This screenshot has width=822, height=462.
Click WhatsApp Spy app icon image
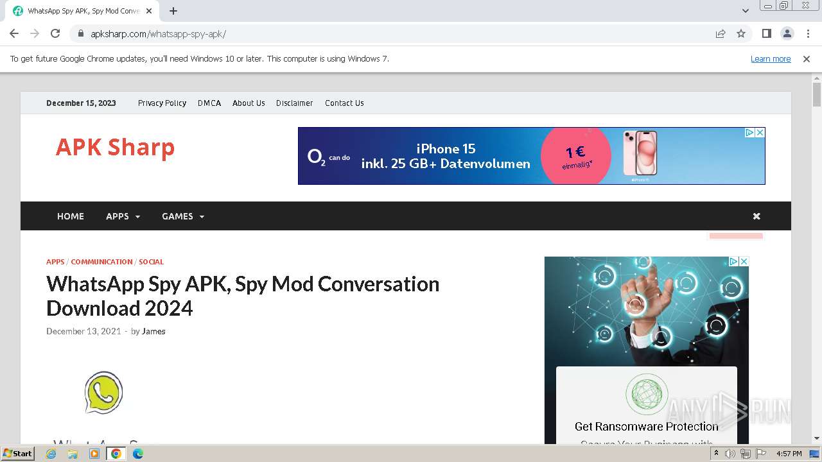click(103, 392)
